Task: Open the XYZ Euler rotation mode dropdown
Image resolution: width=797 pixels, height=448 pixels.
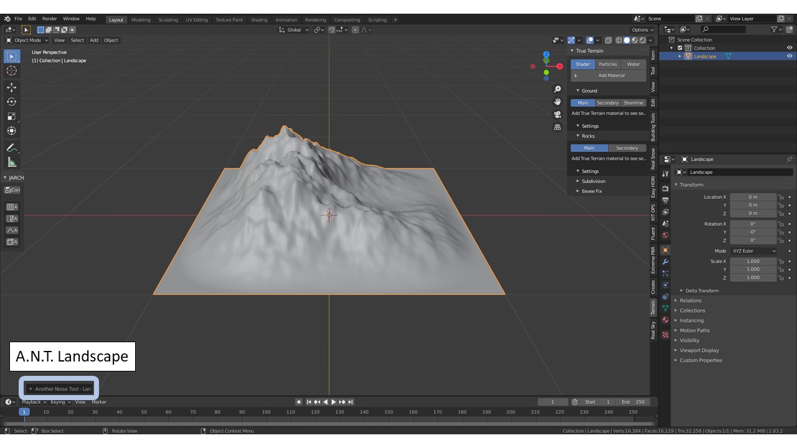Action: (x=754, y=251)
